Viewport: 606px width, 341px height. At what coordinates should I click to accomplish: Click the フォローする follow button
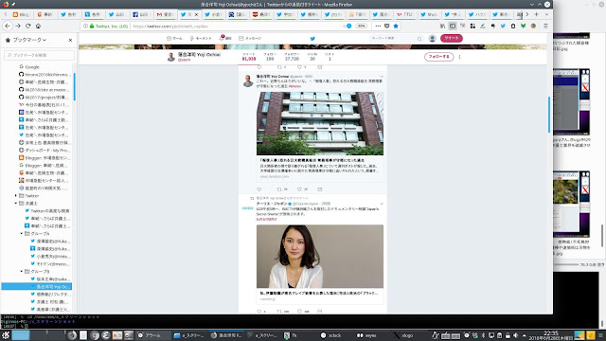coord(438,57)
